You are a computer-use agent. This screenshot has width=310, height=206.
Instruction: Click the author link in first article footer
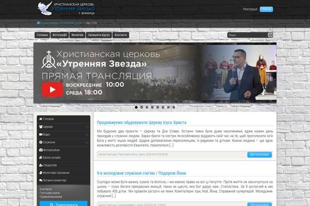click(x=128, y=154)
